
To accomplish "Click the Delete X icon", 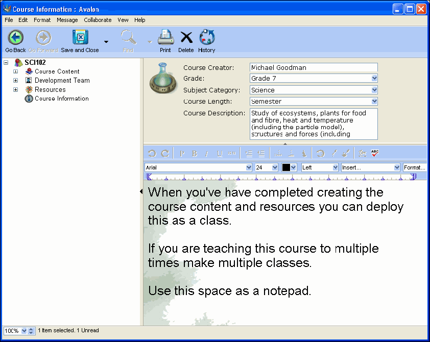I will click(186, 38).
